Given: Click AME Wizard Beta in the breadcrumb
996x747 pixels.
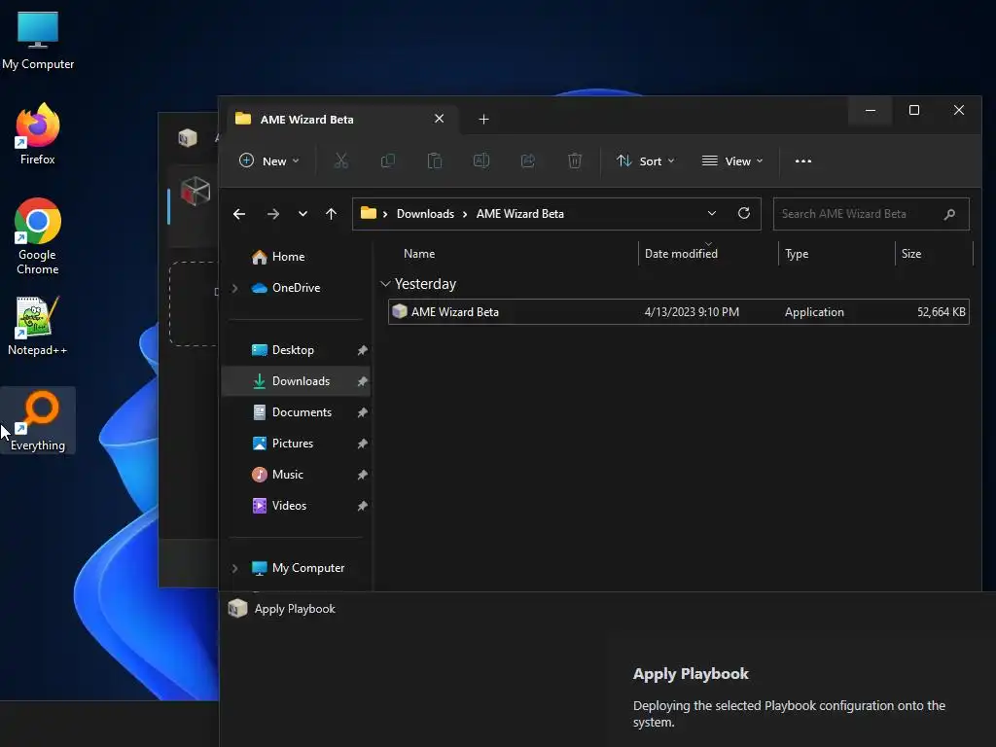Looking at the screenshot, I should (x=519, y=214).
